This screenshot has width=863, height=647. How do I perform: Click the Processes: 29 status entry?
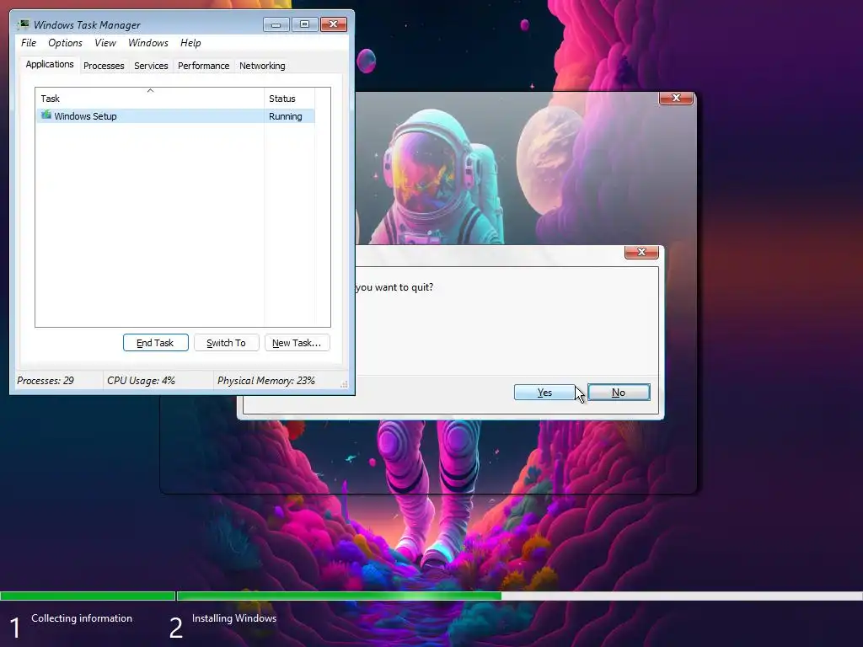pos(46,381)
